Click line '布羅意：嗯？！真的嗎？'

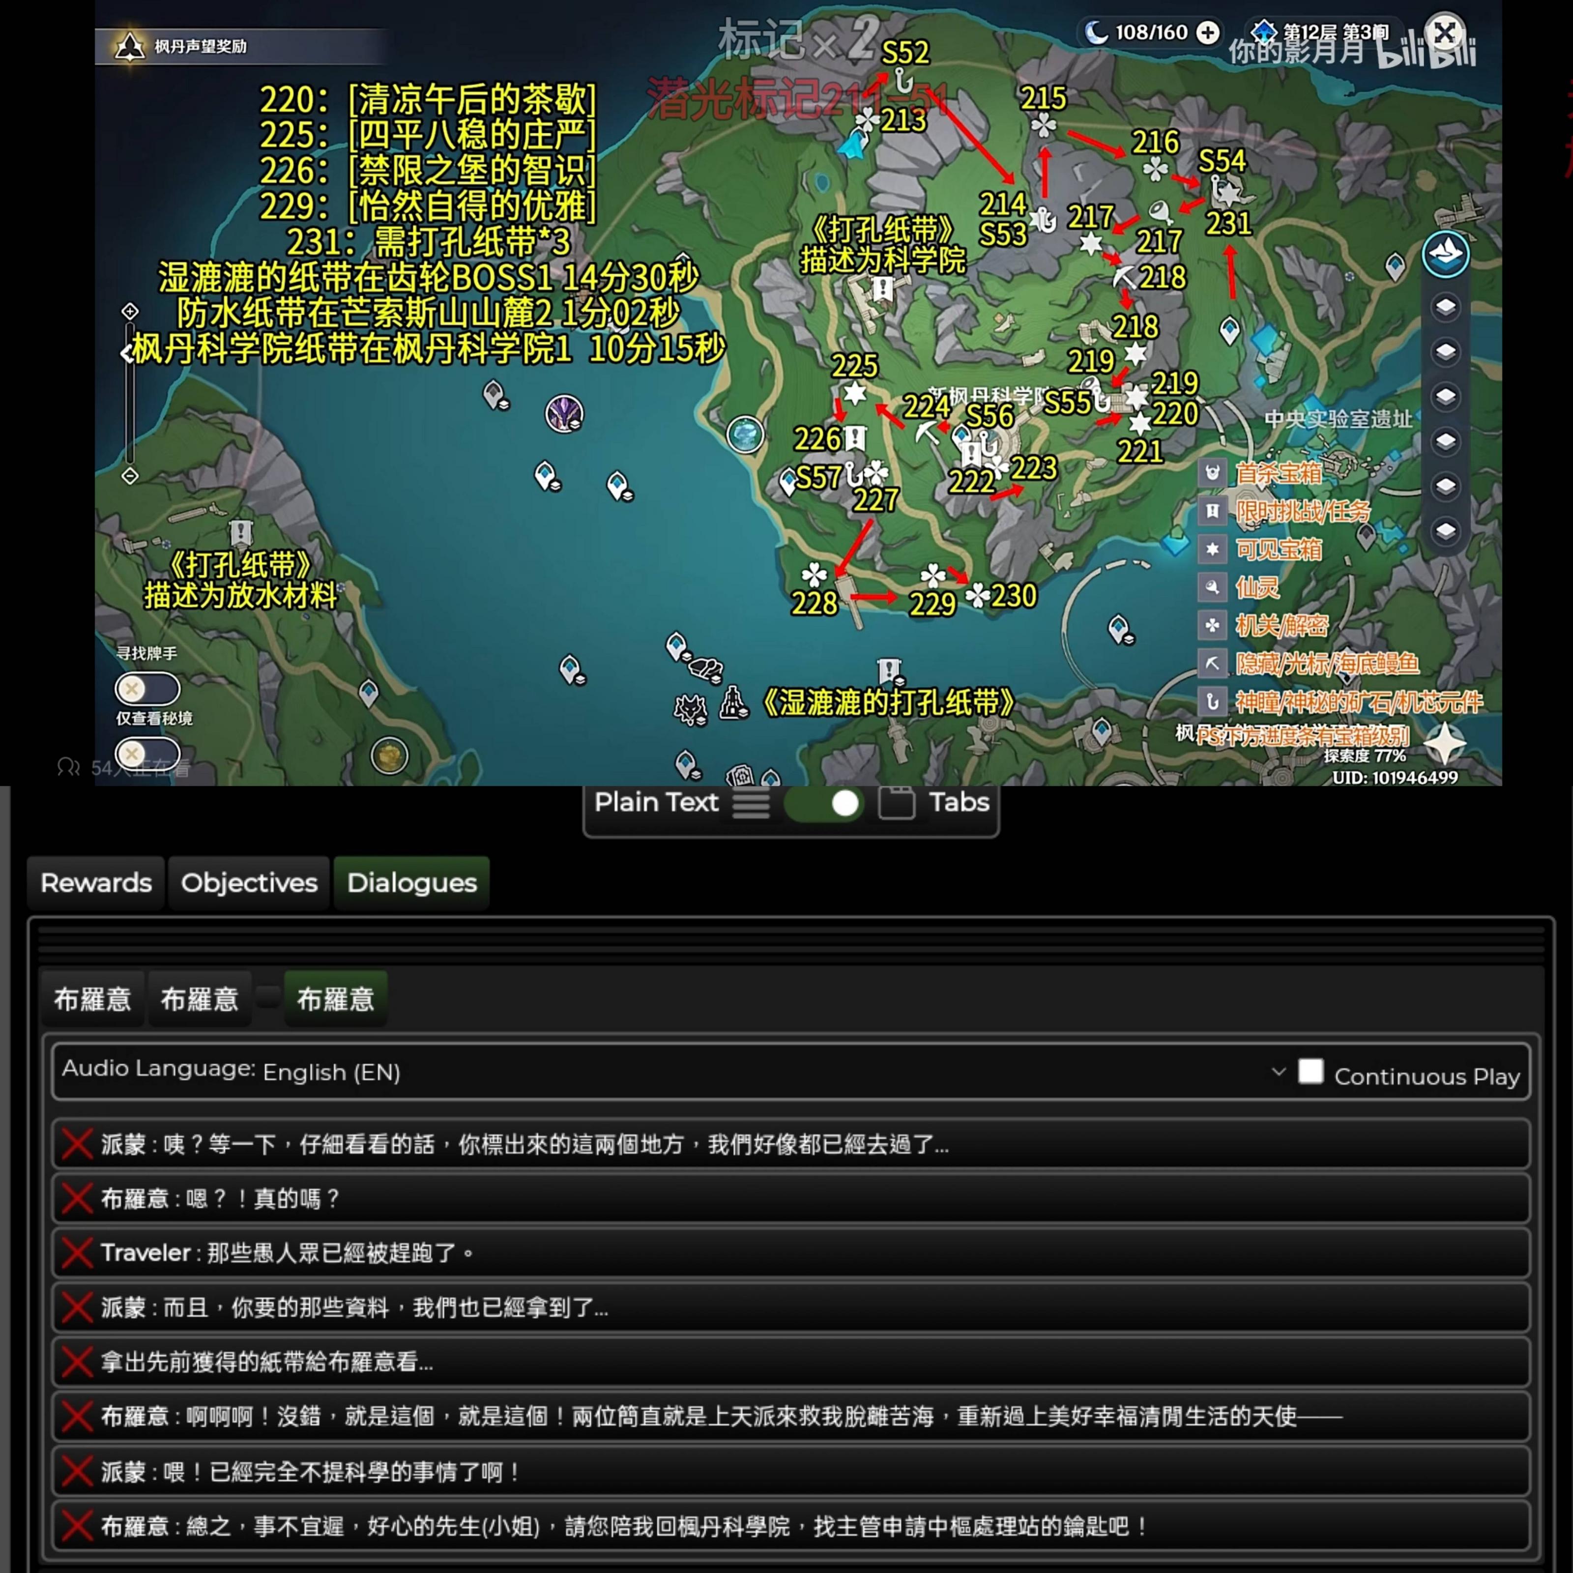click(x=220, y=1198)
